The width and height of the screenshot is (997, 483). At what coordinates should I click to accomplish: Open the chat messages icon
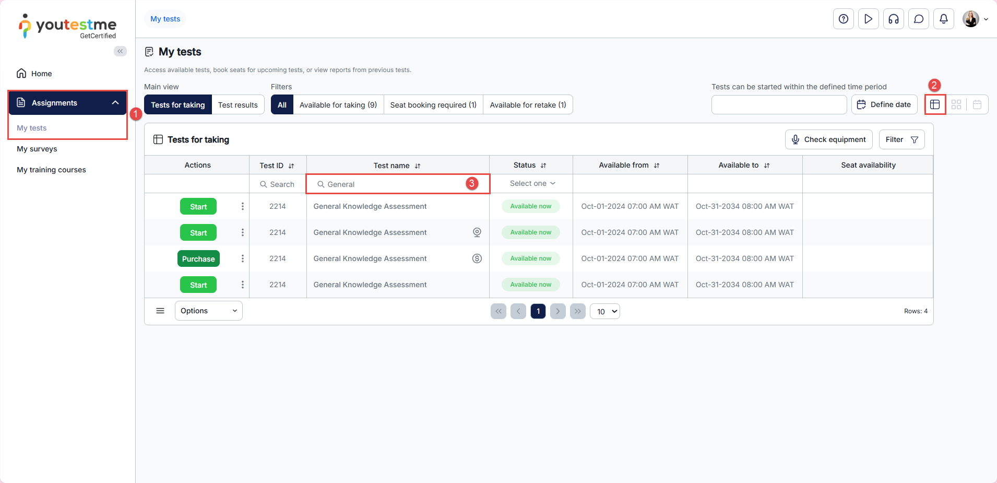click(x=918, y=19)
